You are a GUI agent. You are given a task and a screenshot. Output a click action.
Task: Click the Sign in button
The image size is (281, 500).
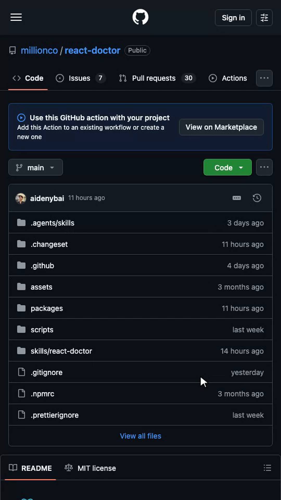click(233, 18)
